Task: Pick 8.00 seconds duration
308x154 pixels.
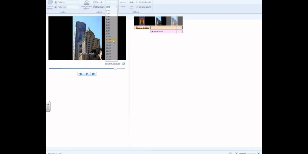Action: click(x=111, y=31)
